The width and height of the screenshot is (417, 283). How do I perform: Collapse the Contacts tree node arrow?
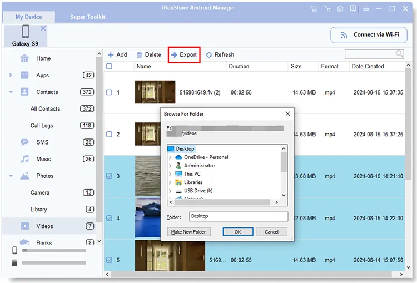point(11,92)
